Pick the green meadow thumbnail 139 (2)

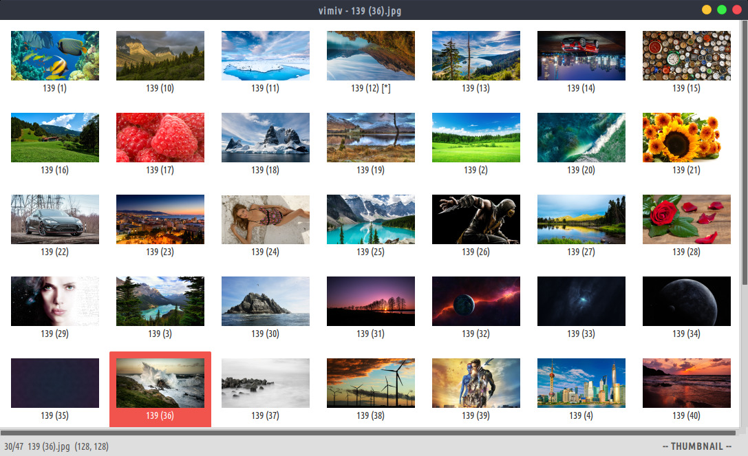[476, 138]
